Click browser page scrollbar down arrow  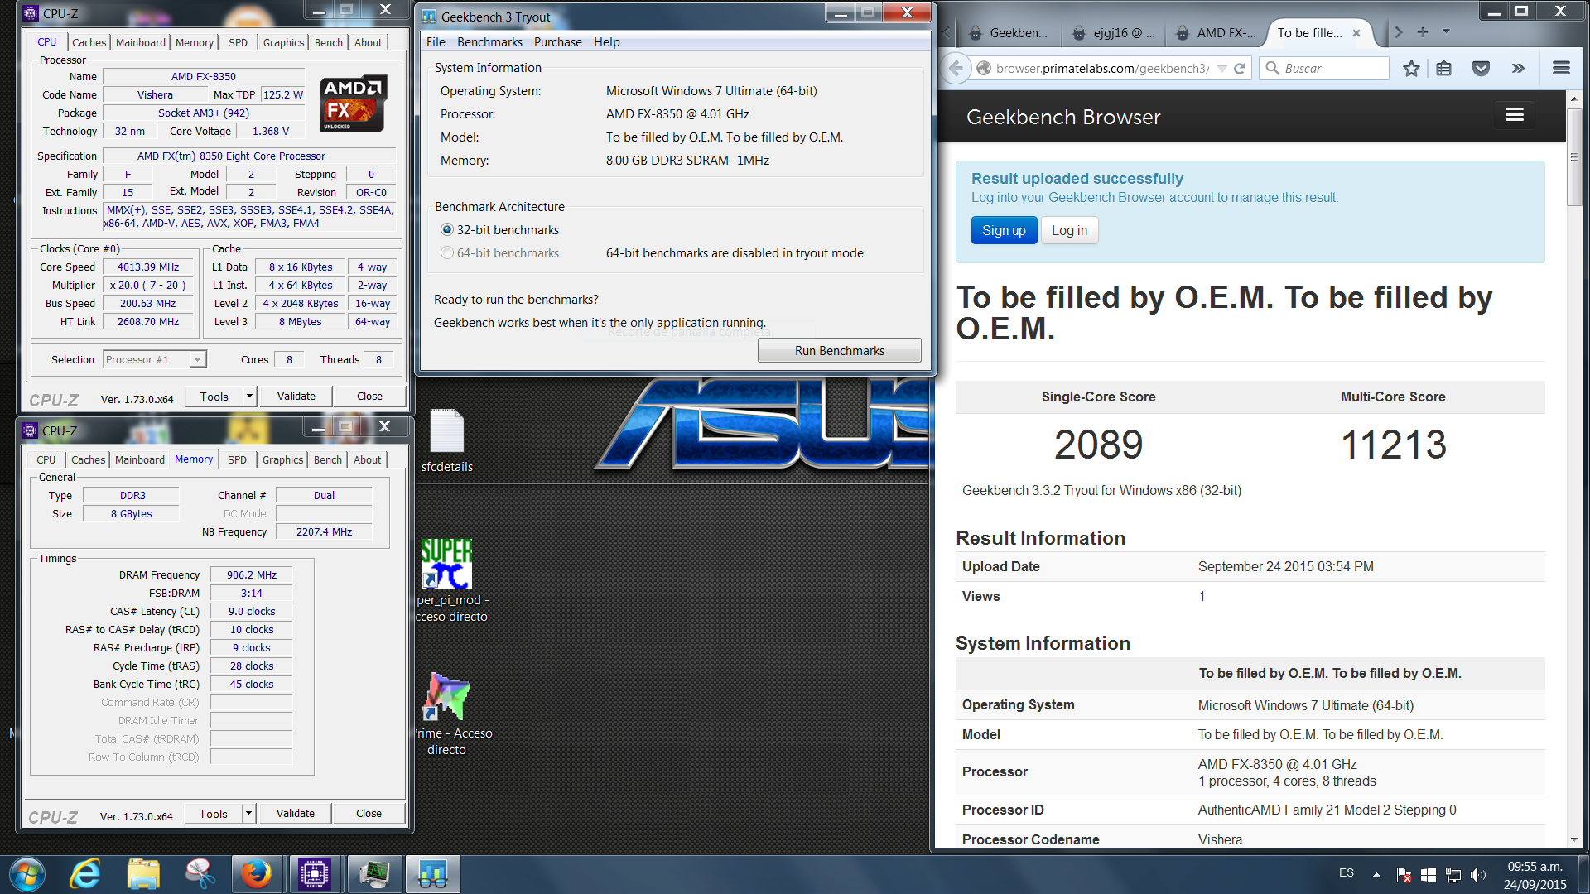coord(1574,839)
